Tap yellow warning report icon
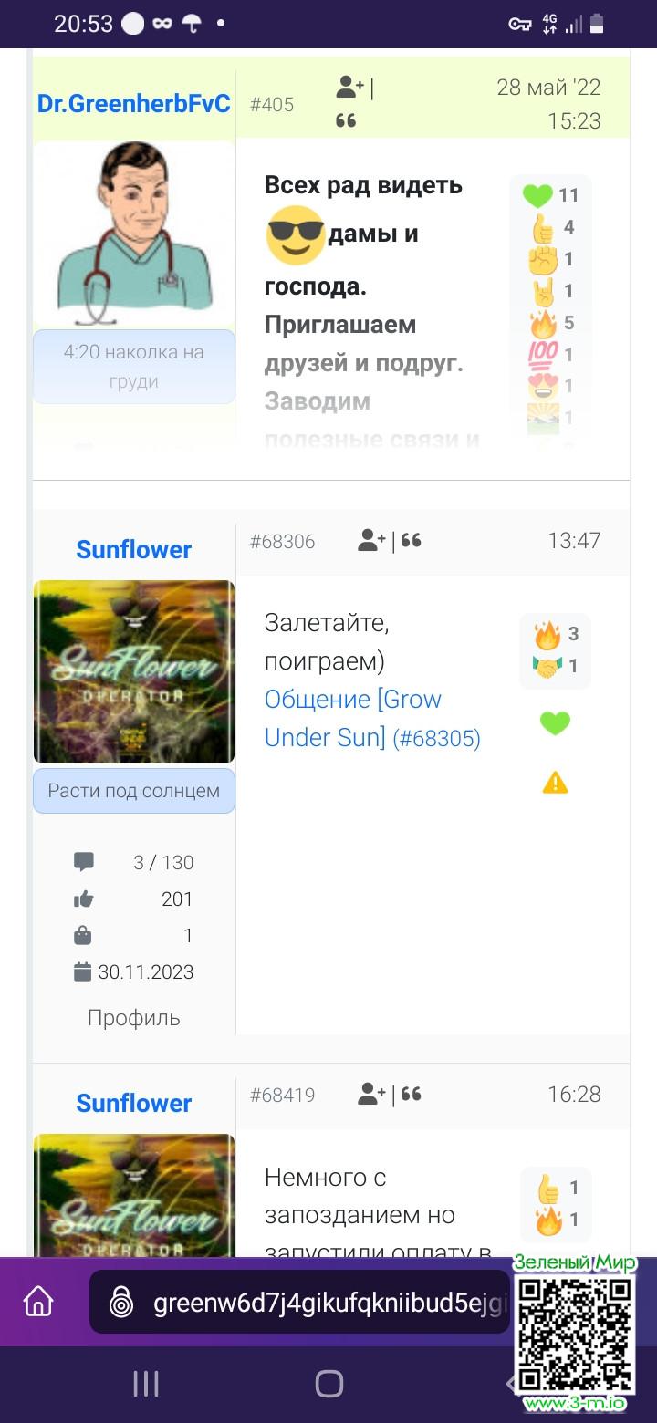657x1423 pixels. pos(555,783)
